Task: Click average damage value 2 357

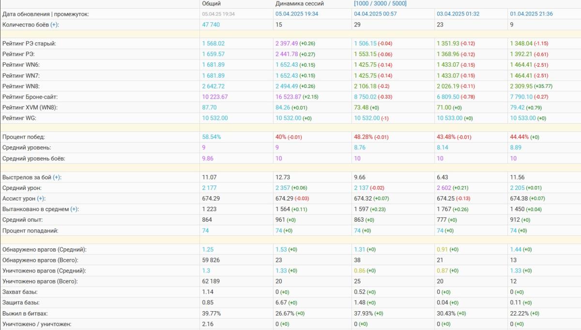Action: pos(283,188)
